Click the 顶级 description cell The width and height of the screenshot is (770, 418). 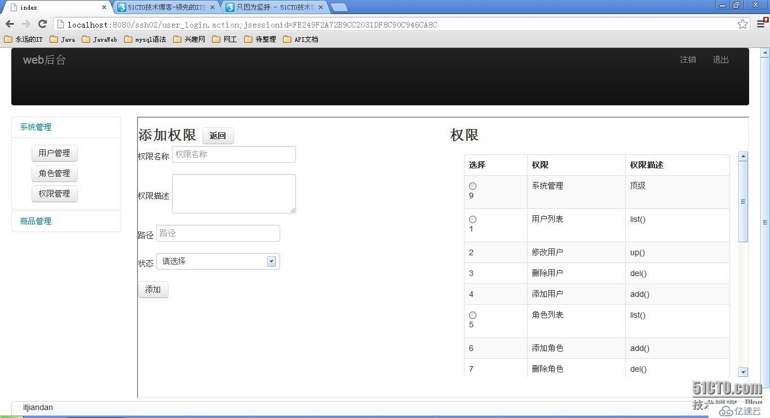(677, 192)
